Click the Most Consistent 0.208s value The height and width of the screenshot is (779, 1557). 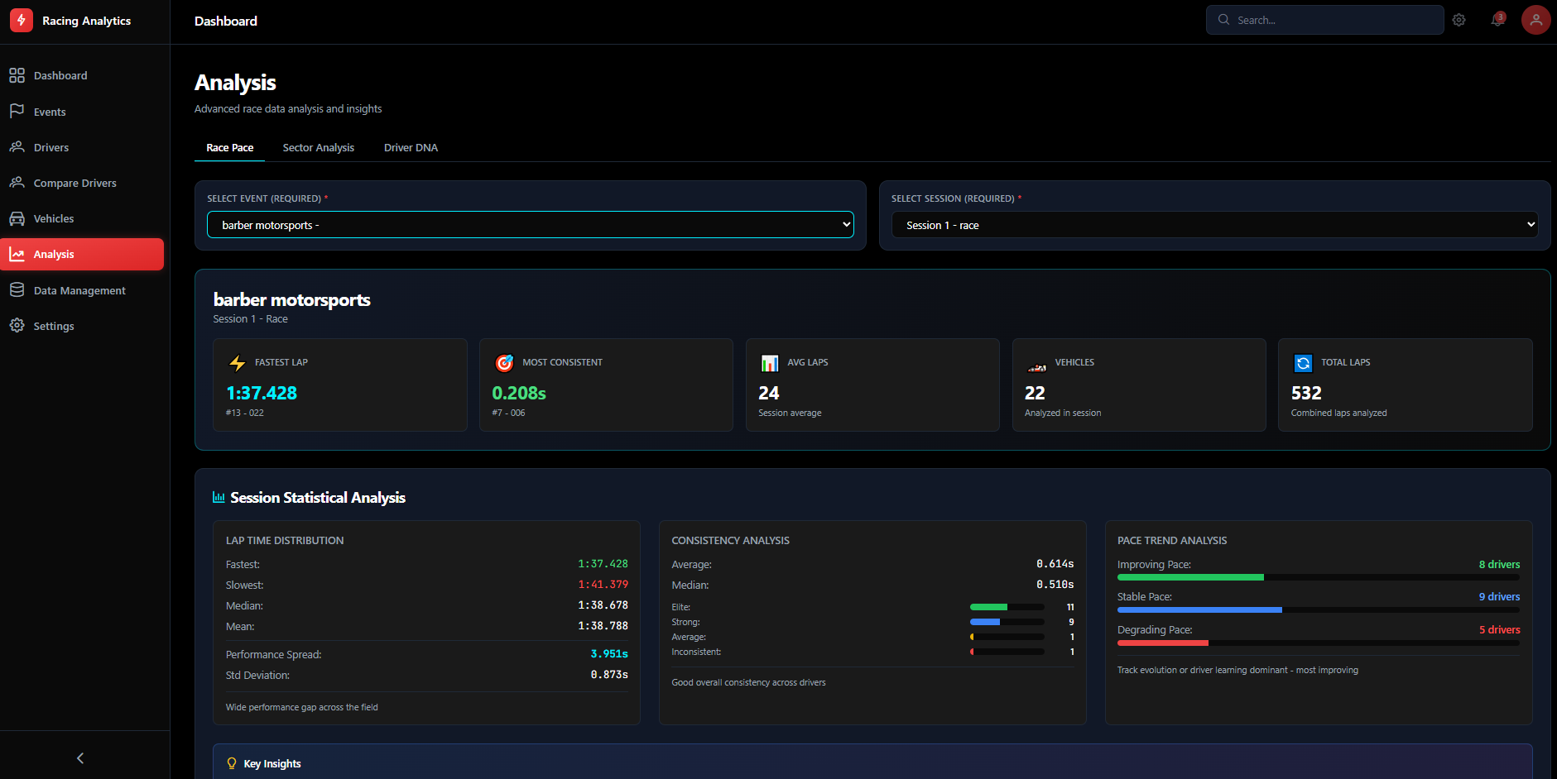point(519,393)
